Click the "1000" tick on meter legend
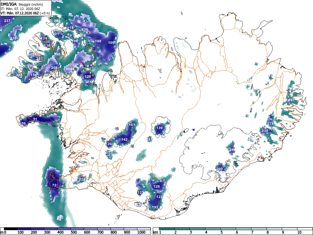This screenshot has width=313, height=235. pos(141,232)
